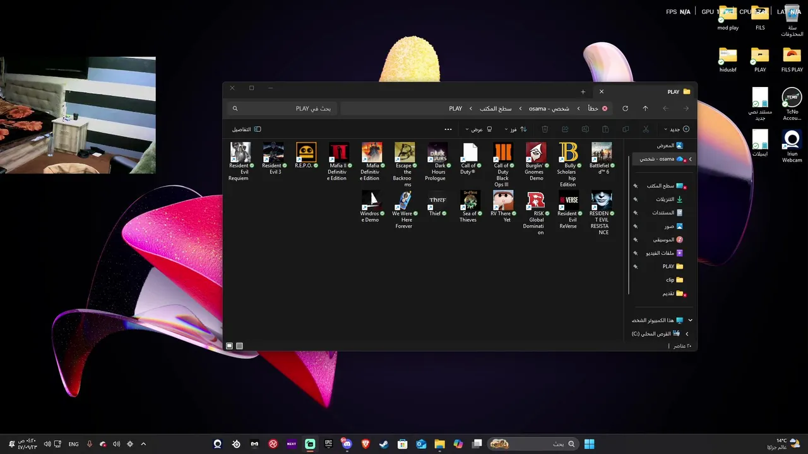The height and width of the screenshot is (454, 808).
Task: Open the three-dots See more menu
Action: [x=448, y=129]
